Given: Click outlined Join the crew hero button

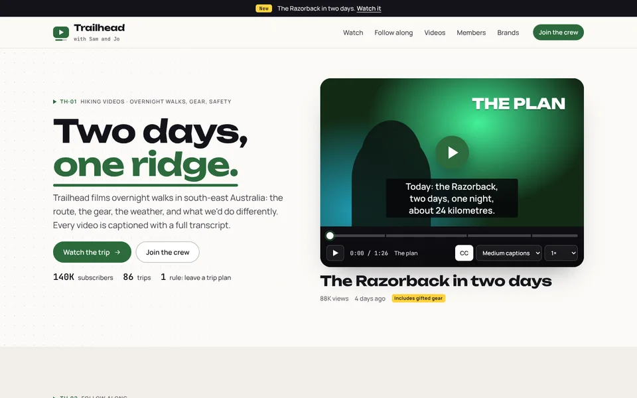Looking at the screenshot, I should (x=167, y=252).
